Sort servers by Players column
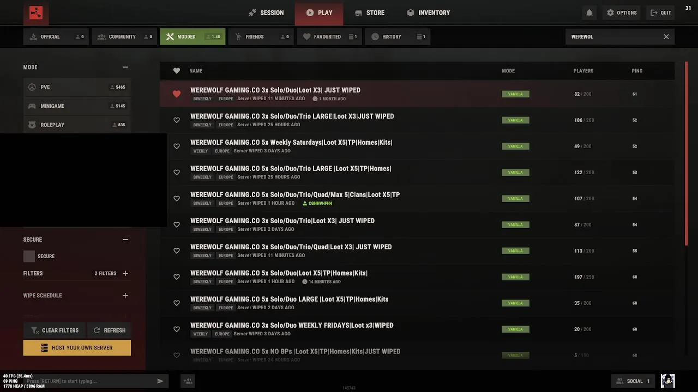The height and width of the screenshot is (392, 698). pos(583,71)
